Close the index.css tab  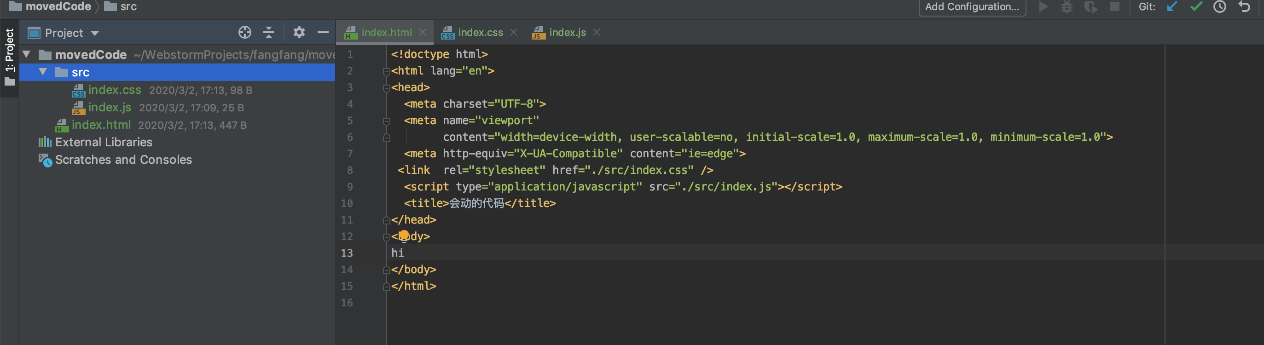click(x=514, y=32)
